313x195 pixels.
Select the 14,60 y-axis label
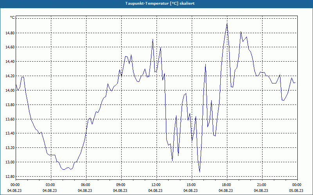point(10,47)
